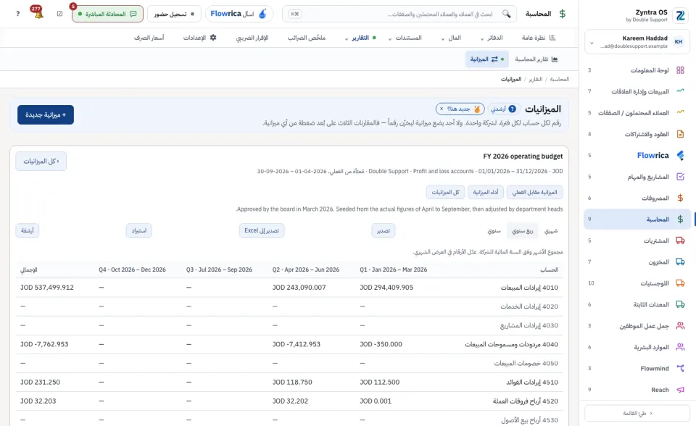The height and width of the screenshot is (426, 696).
Task: Focus the customers and deals search field
Action: 399,14
